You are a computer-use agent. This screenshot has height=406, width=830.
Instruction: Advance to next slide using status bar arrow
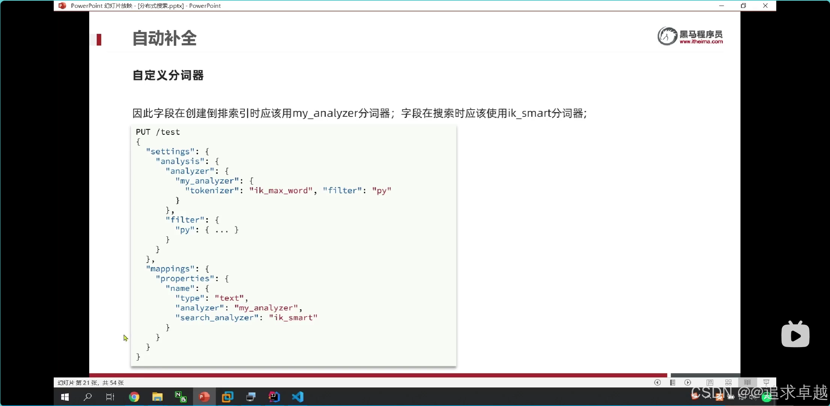688,383
